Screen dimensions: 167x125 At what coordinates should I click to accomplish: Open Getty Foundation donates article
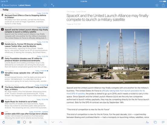click(25, 62)
